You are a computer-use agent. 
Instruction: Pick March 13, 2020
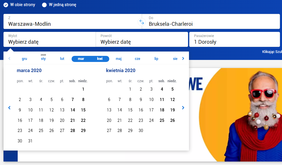(x=62, y=110)
